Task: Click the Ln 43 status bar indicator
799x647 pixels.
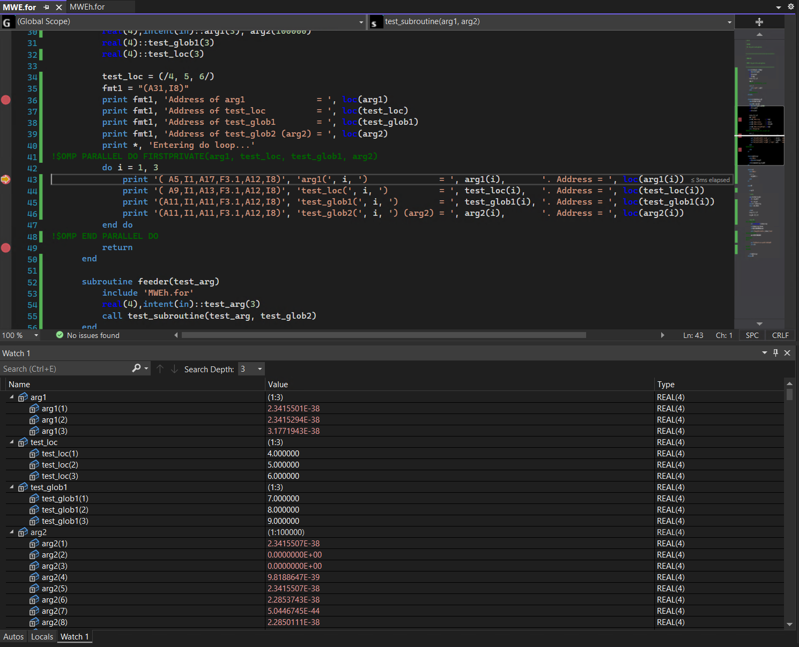Action: pos(693,335)
